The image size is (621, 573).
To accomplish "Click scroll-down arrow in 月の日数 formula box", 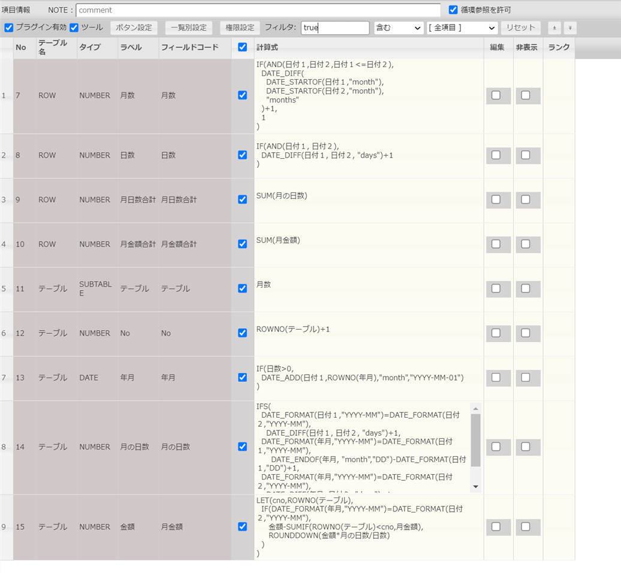I will 476,487.
